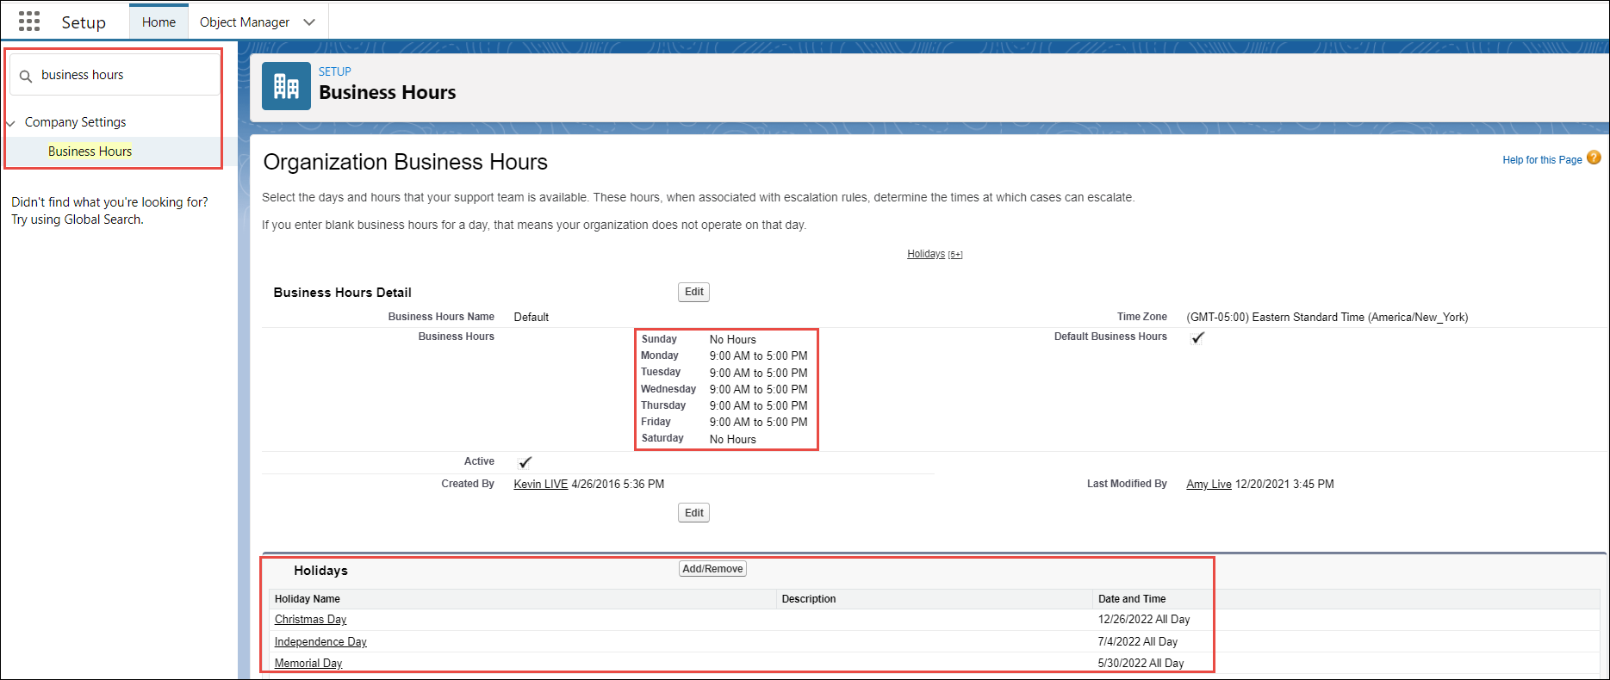Switch to the Home tab
The image size is (1610, 680).
tap(159, 22)
